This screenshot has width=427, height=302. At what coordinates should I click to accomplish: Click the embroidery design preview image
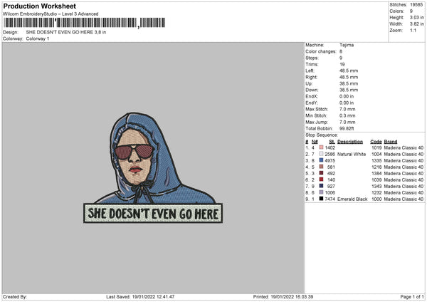[x=153, y=168]
